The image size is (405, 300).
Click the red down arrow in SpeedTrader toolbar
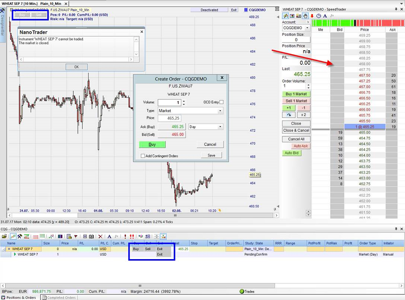pos(312,16)
